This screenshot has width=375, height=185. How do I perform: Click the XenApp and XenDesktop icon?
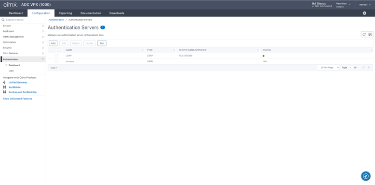(x=4, y=92)
